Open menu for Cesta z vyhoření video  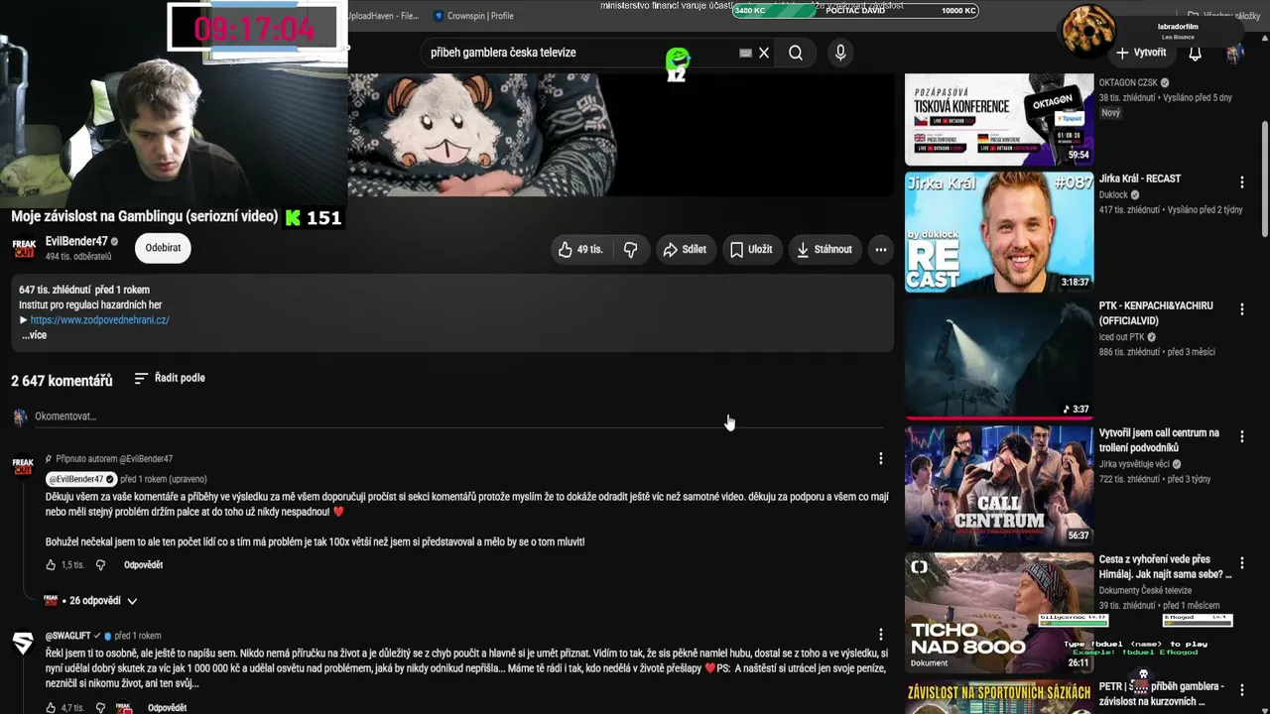coord(1241,563)
